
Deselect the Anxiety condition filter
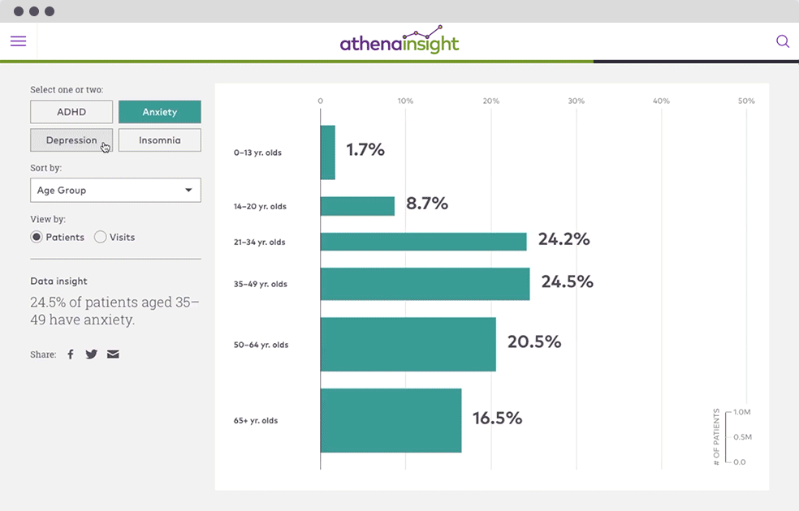click(x=159, y=111)
